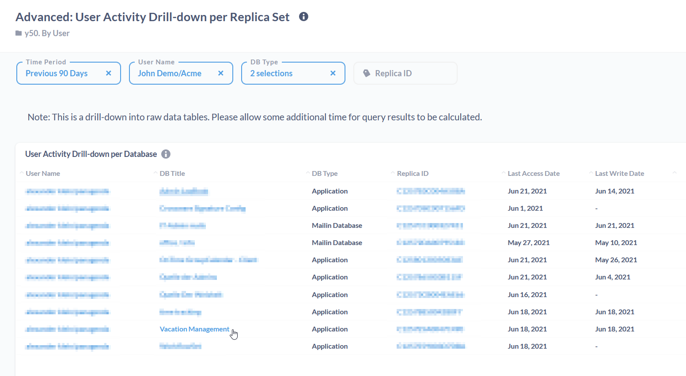Click the info icon beside the dashboard title

[x=303, y=17]
